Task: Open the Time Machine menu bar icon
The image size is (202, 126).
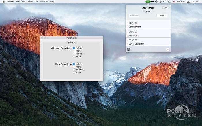Action: pyautogui.click(x=156, y=1)
